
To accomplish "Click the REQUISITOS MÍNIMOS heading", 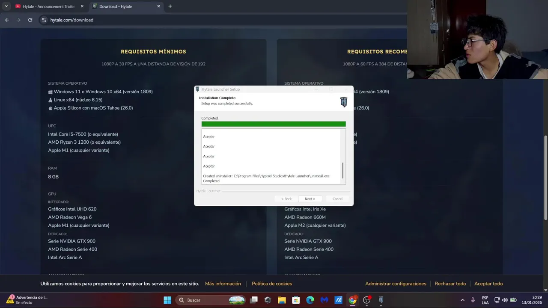I will [x=153, y=51].
